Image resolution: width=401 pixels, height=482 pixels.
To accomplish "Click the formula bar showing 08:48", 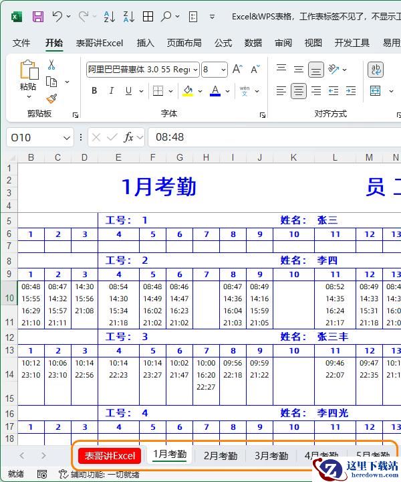I will click(275, 137).
